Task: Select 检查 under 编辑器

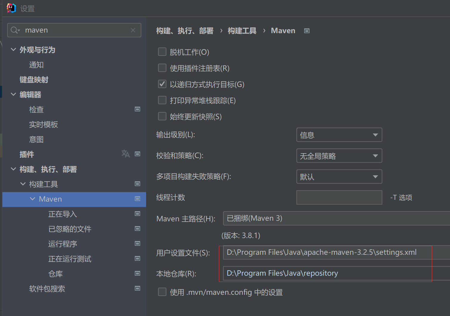Action: coord(36,110)
